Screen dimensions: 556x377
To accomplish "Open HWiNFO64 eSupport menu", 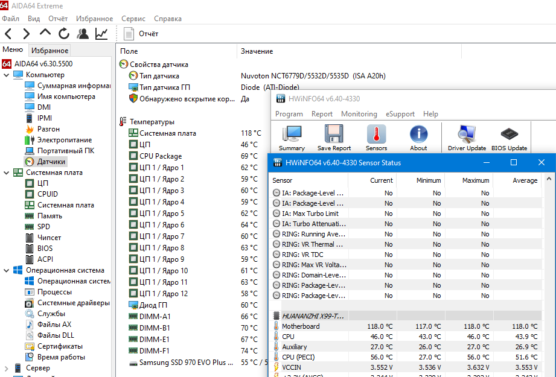I will [400, 114].
